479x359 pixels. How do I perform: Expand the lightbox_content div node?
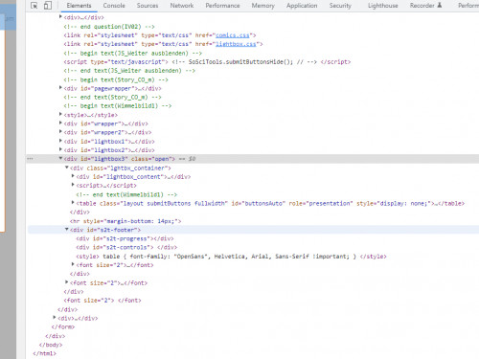point(73,176)
